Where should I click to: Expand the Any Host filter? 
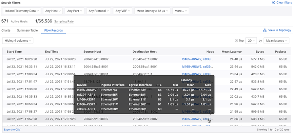coord(53,11)
